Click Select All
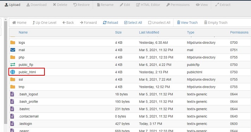251x132 pixels. pos(133,22)
